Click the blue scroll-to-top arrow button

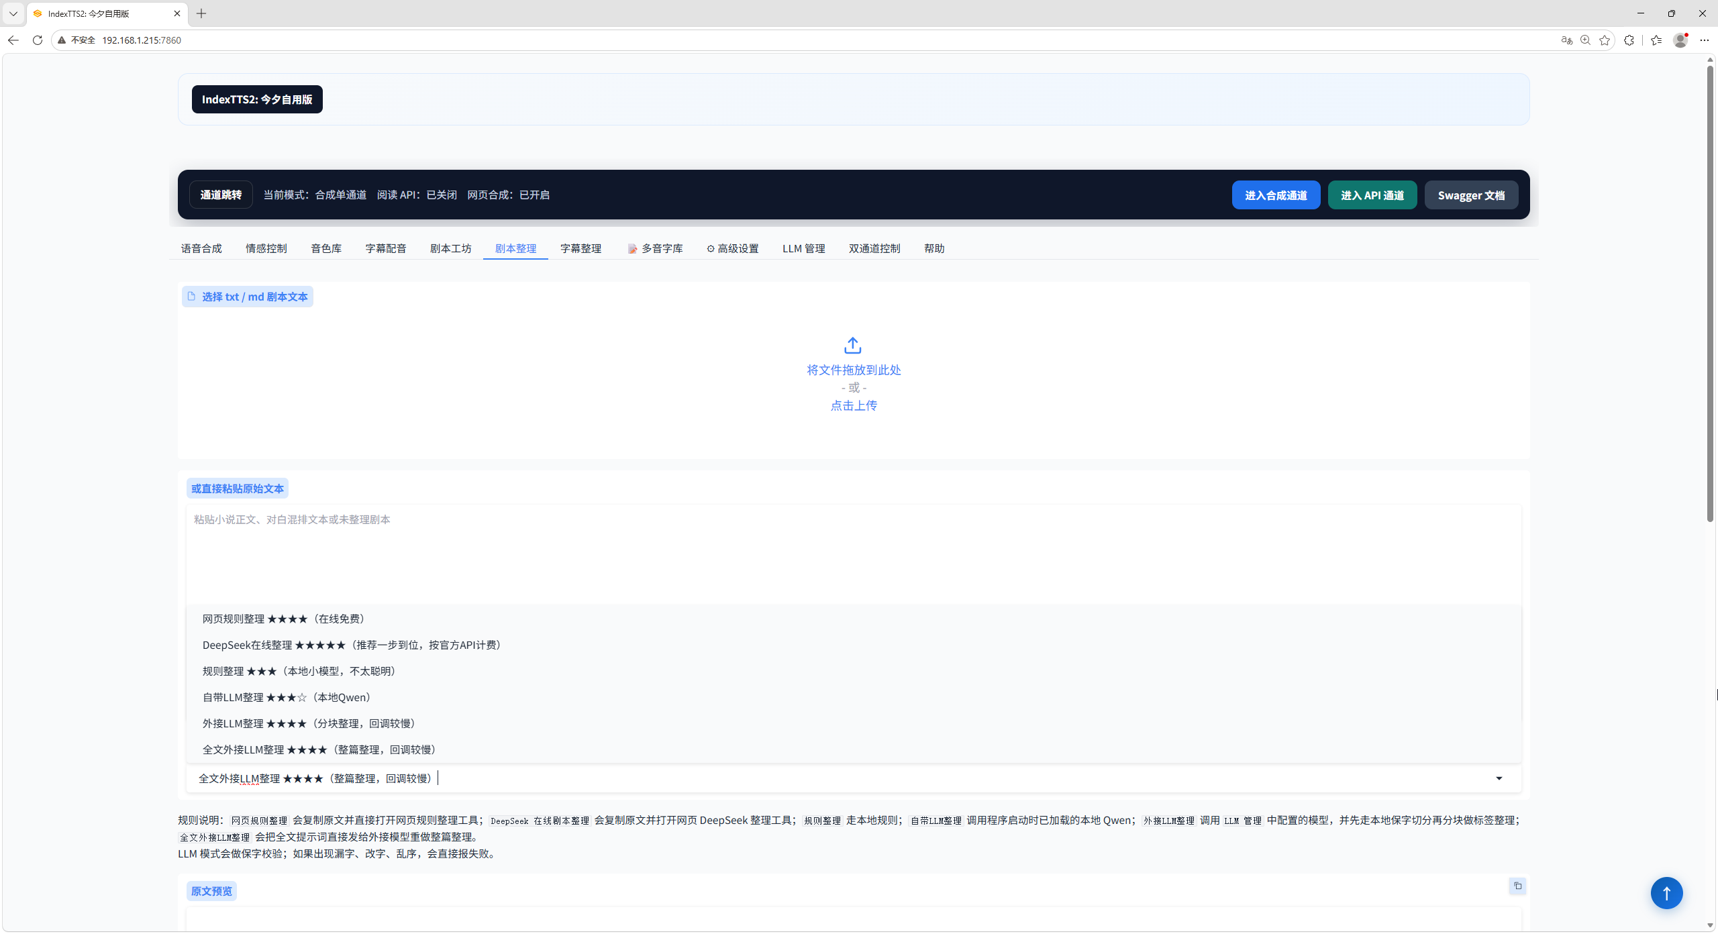(1666, 893)
